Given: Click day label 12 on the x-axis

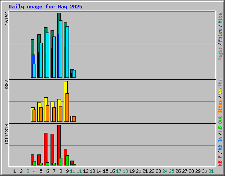Looking at the screenshot, I should coord(86,171).
